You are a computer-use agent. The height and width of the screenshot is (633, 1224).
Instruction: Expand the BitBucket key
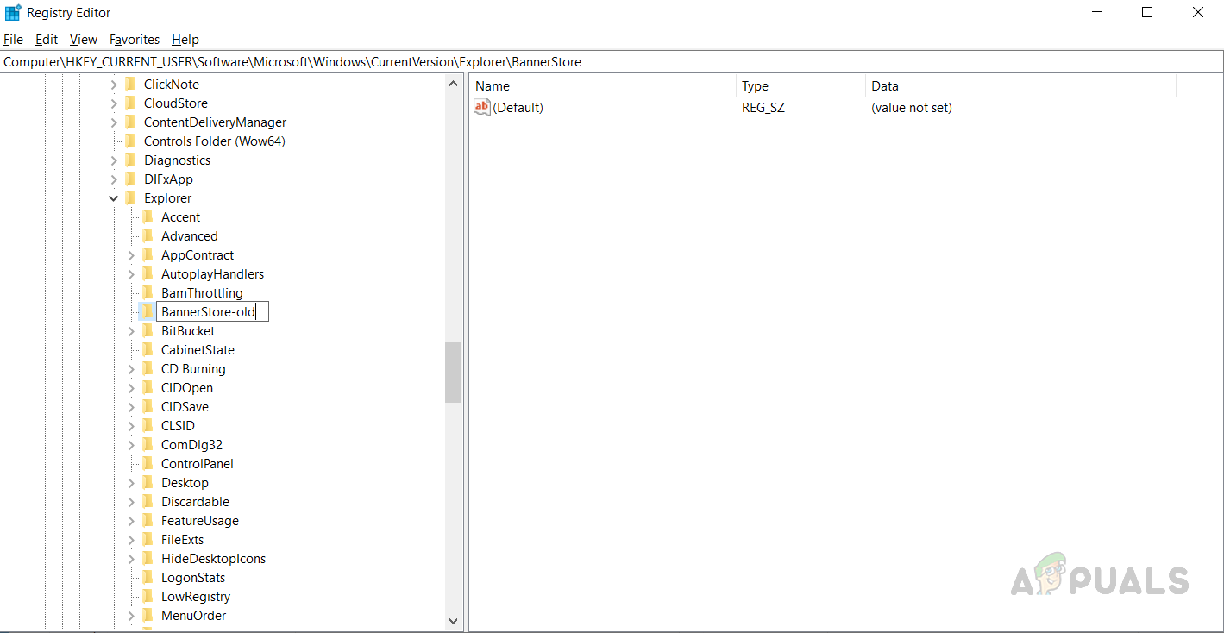point(131,331)
